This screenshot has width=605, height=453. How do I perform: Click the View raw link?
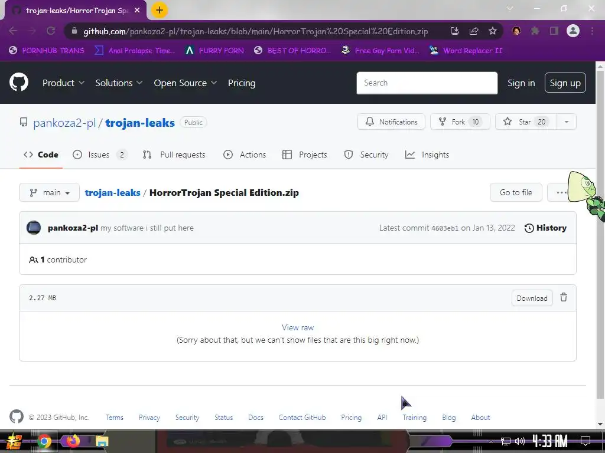pyautogui.click(x=298, y=327)
